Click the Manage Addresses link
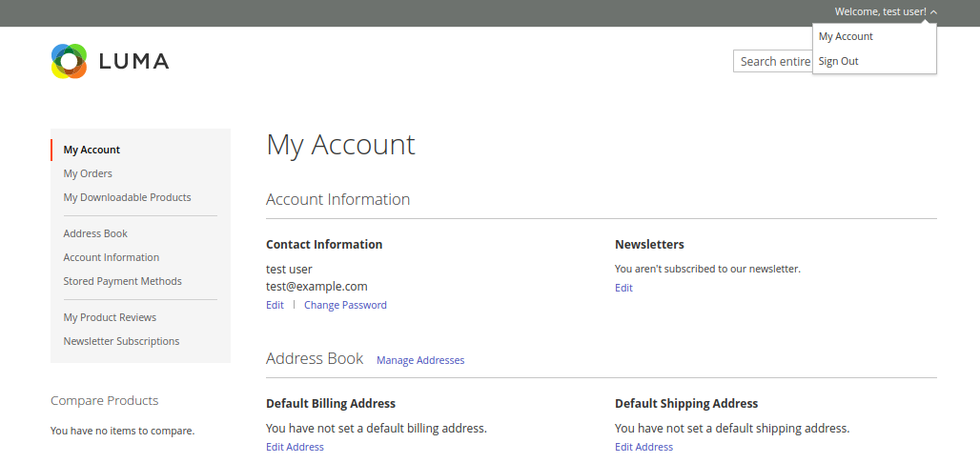This screenshot has width=980, height=463. tap(420, 360)
